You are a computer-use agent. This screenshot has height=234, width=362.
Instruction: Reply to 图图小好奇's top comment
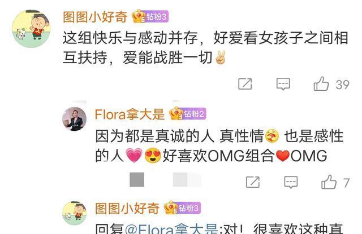coord(283,84)
